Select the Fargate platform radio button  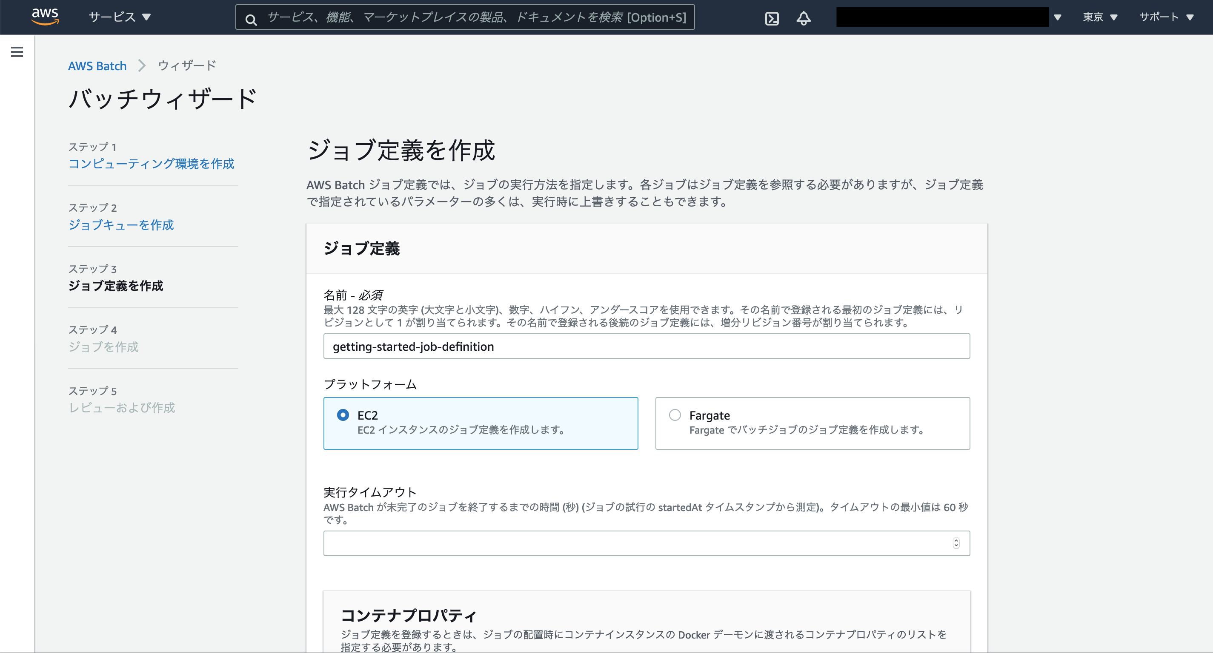pyautogui.click(x=675, y=415)
